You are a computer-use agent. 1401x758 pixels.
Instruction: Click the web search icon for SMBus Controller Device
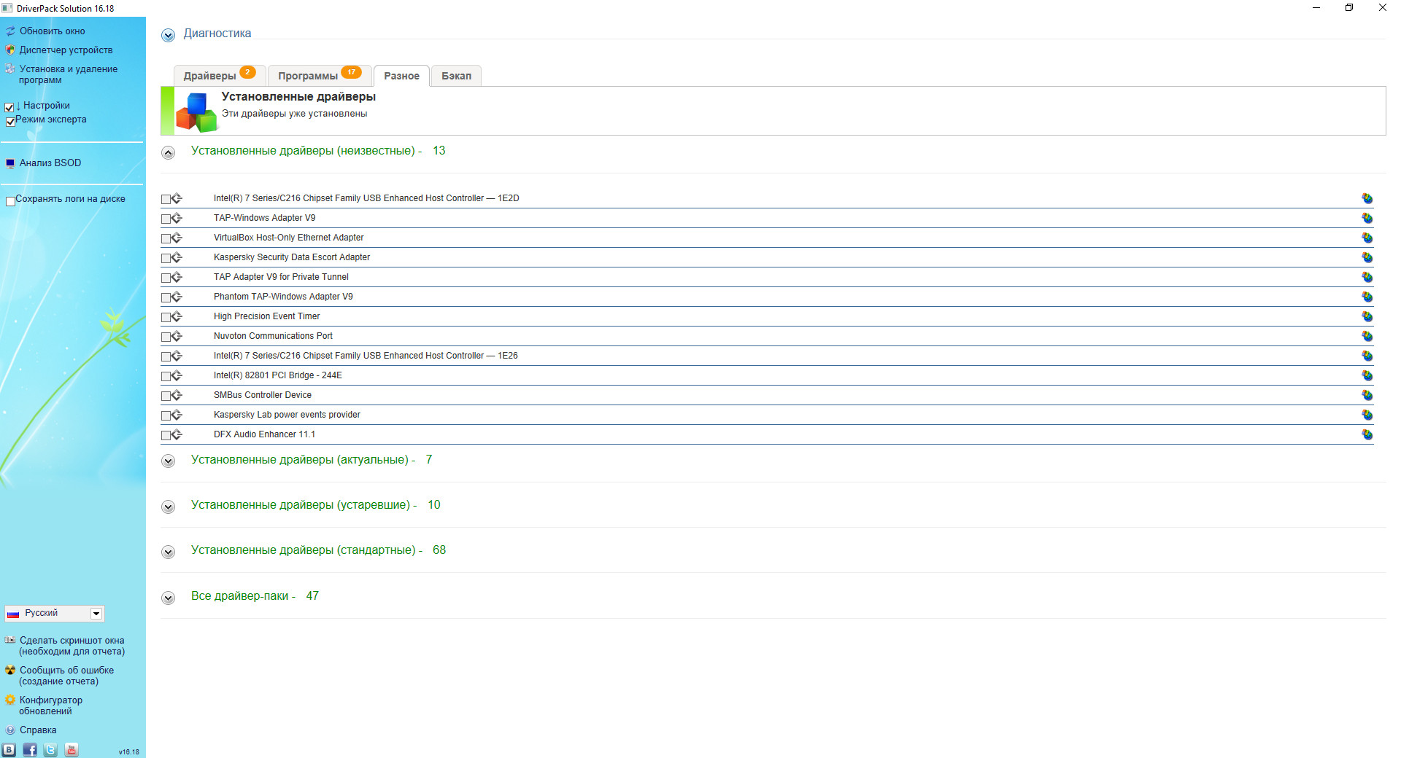point(1367,395)
